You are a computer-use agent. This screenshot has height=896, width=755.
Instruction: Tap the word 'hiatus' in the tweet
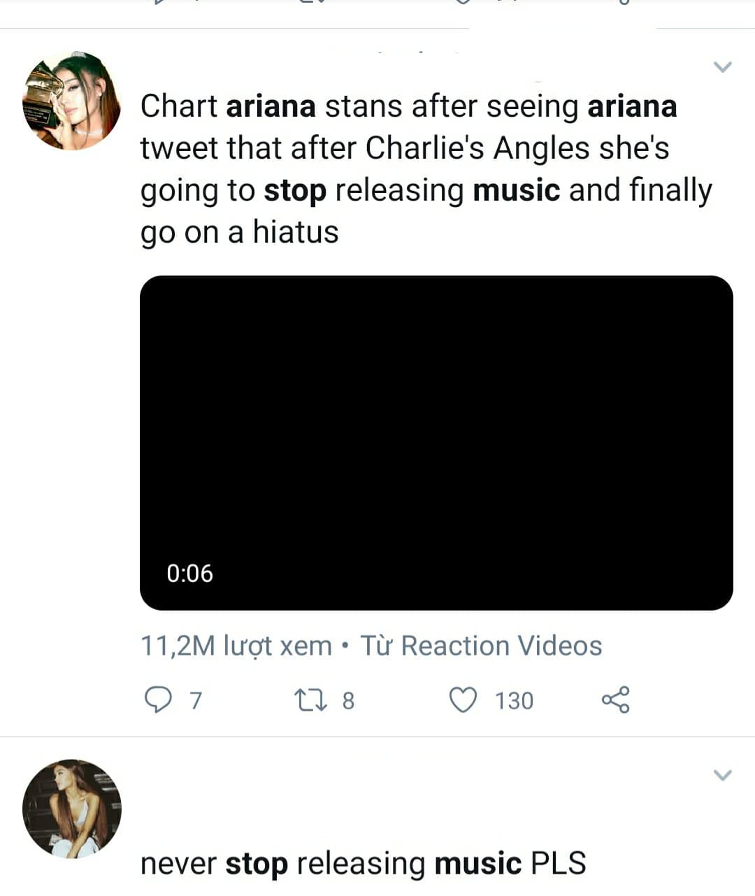(x=295, y=232)
